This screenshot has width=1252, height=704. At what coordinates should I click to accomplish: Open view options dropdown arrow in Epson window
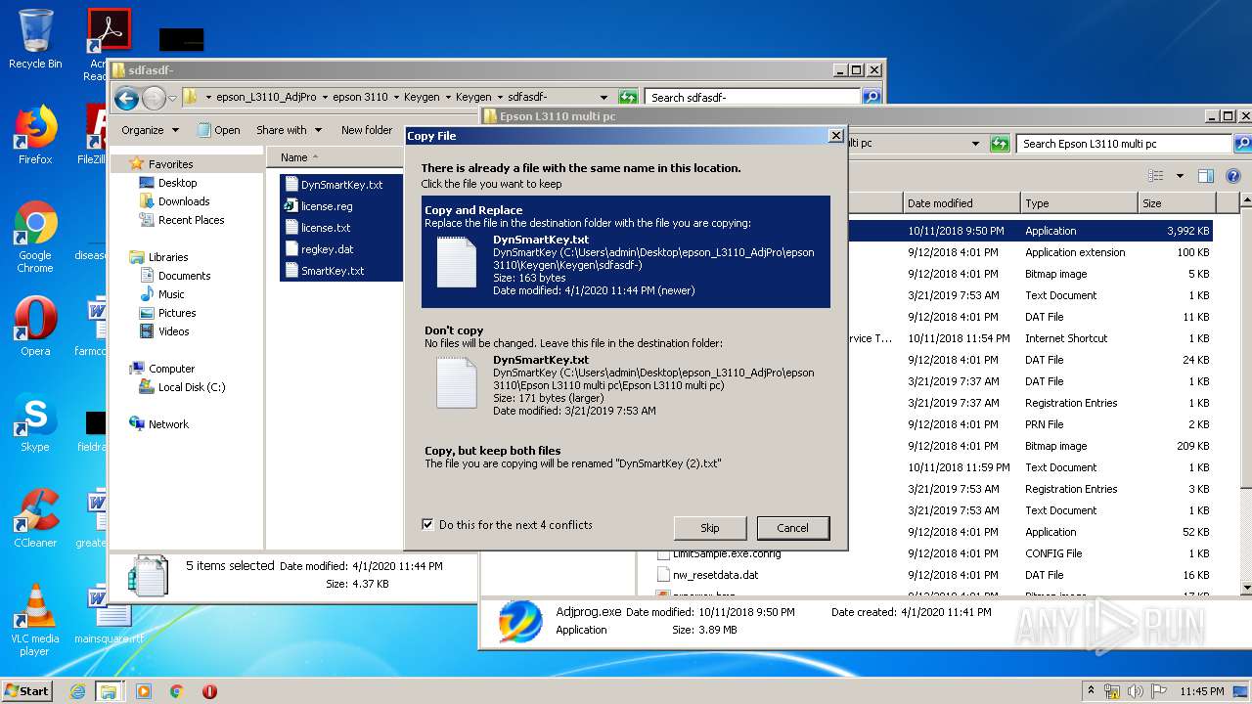(x=1180, y=176)
